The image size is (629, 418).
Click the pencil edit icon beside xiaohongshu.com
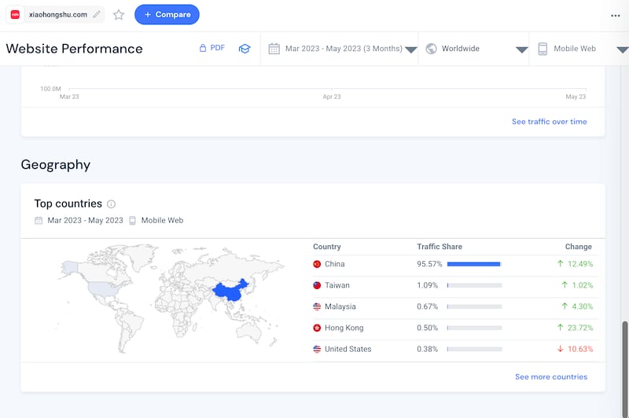(x=96, y=14)
